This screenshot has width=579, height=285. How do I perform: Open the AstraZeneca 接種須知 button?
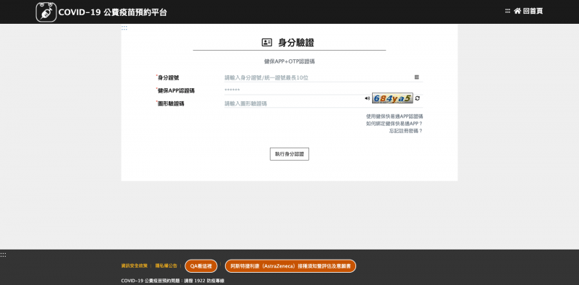(291, 266)
